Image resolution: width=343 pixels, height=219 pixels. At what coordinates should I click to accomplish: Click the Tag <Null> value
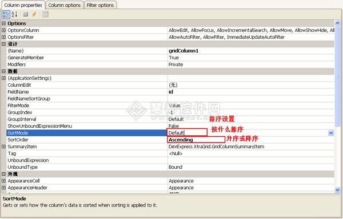pos(176,153)
